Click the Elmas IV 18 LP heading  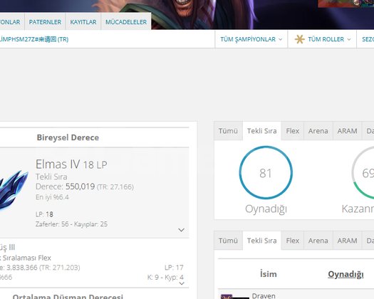[71, 164]
